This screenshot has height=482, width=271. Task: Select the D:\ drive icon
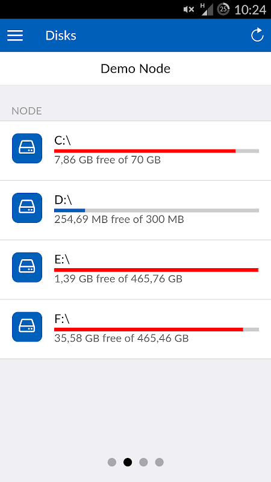pyautogui.click(x=27, y=208)
